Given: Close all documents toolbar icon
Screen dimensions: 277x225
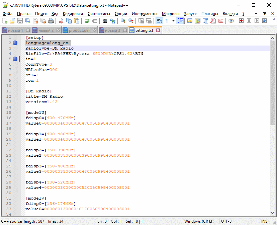Looking at the screenshot, I should (x=43, y=21).
